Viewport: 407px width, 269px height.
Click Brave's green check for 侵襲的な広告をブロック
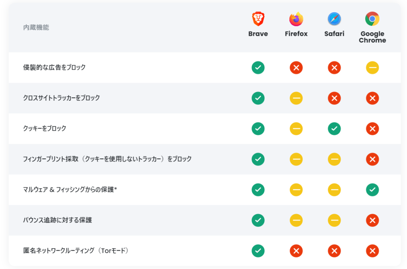[x=258, y=68]
